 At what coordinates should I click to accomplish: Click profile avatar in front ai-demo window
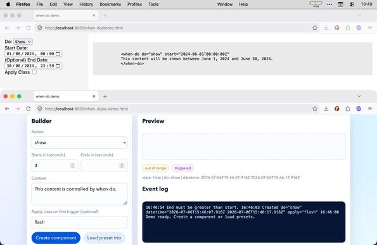click(337, 109)
